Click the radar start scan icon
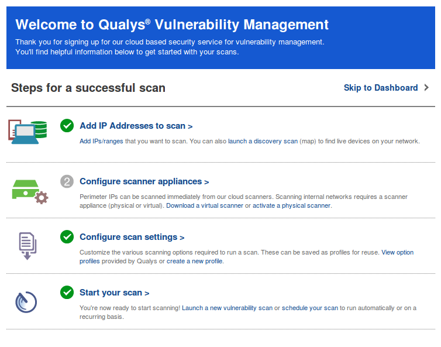This screenshot has height=347, width=441. (x=26, y=303)
